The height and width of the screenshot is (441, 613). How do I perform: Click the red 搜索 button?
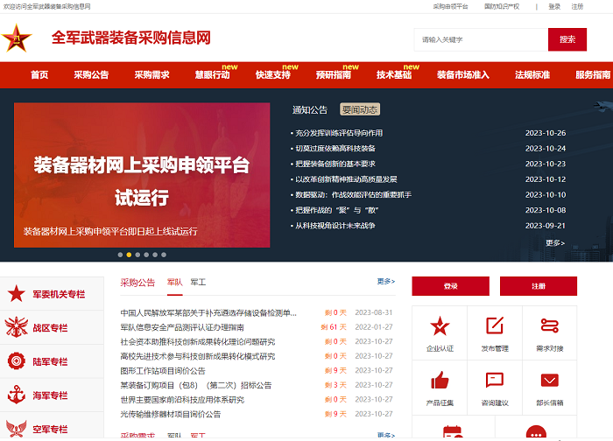pyautogui.click(x=567, y=39)
